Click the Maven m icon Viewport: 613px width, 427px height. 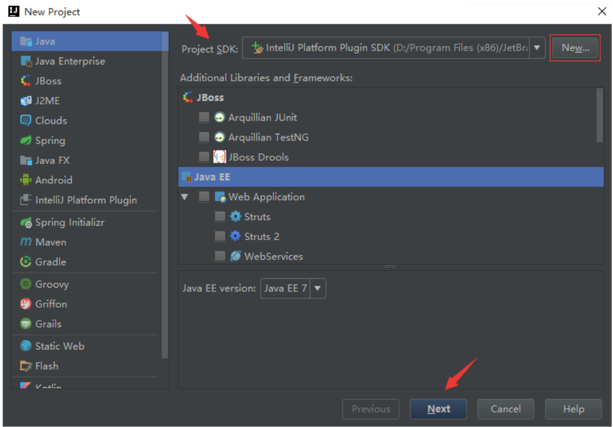pos(26,242)
